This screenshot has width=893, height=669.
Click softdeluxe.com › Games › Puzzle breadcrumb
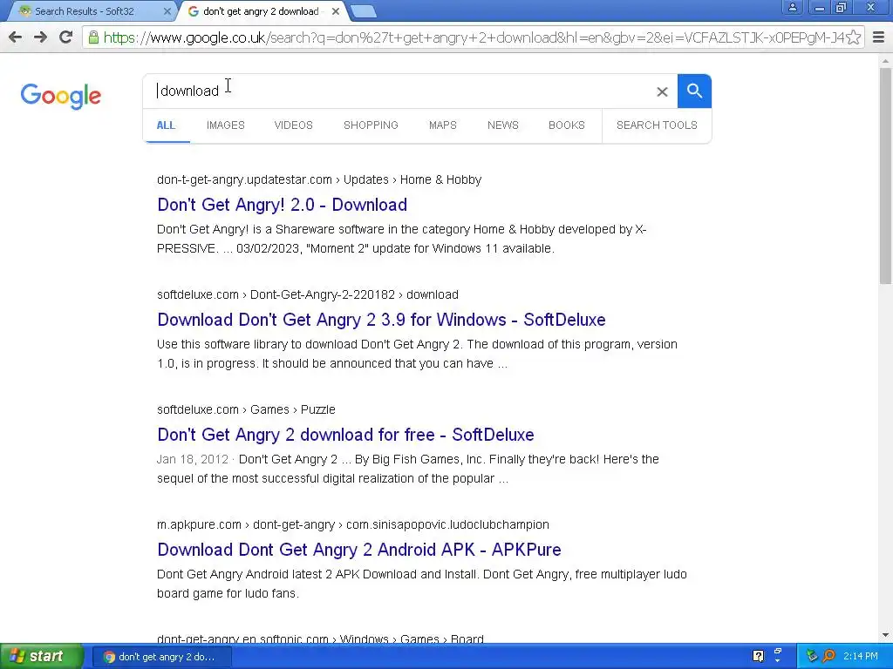click(x=246, y=409)
